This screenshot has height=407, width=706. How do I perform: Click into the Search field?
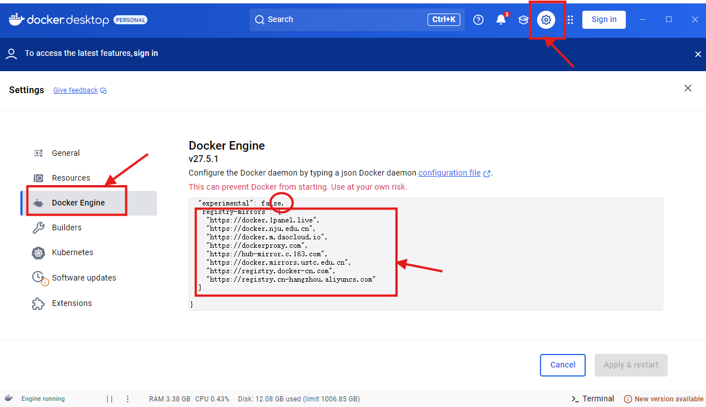click(357, 20)
